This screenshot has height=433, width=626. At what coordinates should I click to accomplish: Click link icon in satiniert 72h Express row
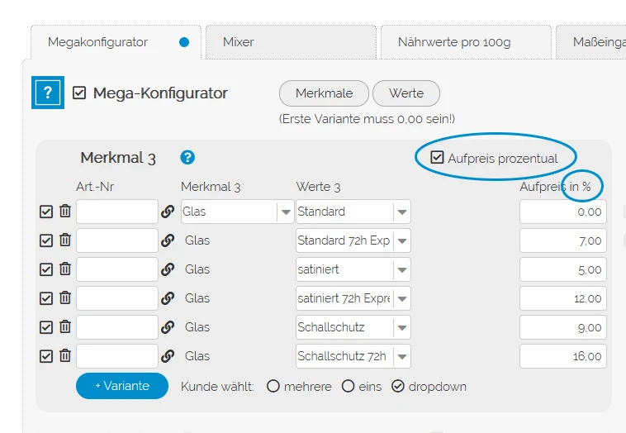pos(168,298)
